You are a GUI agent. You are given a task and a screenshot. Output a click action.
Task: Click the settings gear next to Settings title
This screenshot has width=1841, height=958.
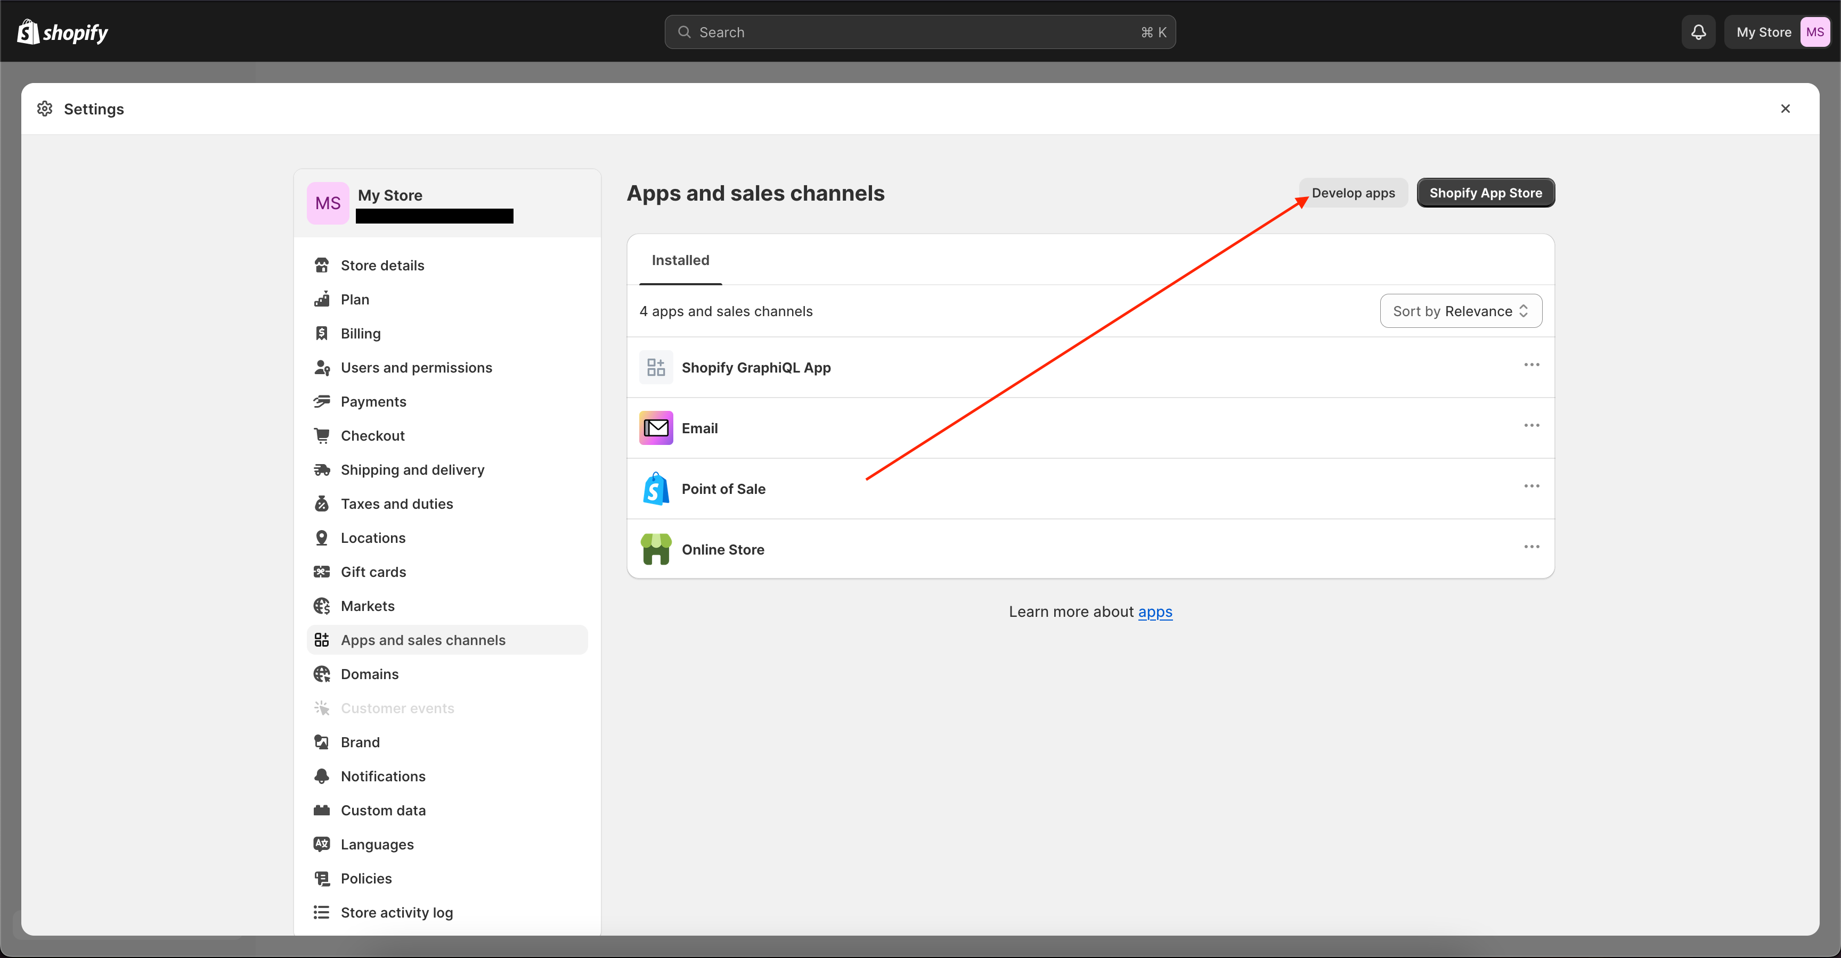[x=45, y=109]
